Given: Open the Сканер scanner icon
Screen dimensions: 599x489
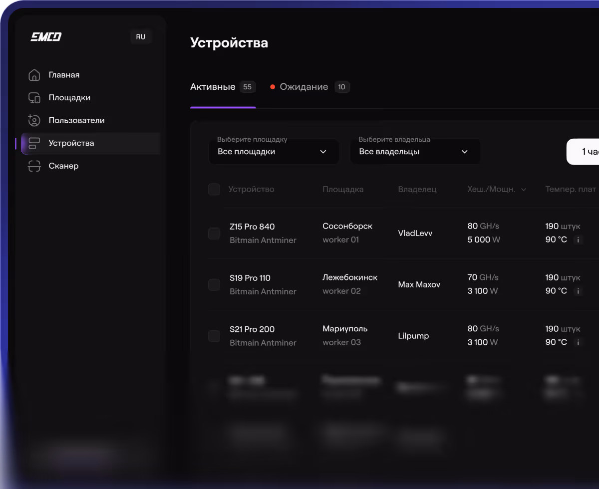Looking at the screenshot, I should click(x=34, y=166).
